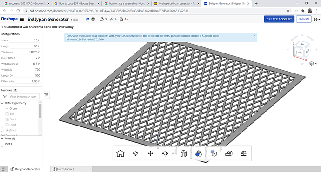Click the Web Thickness value field
The height and width of the screenshot is (172, 321).
pyautogui.click(x=30, y=64)
